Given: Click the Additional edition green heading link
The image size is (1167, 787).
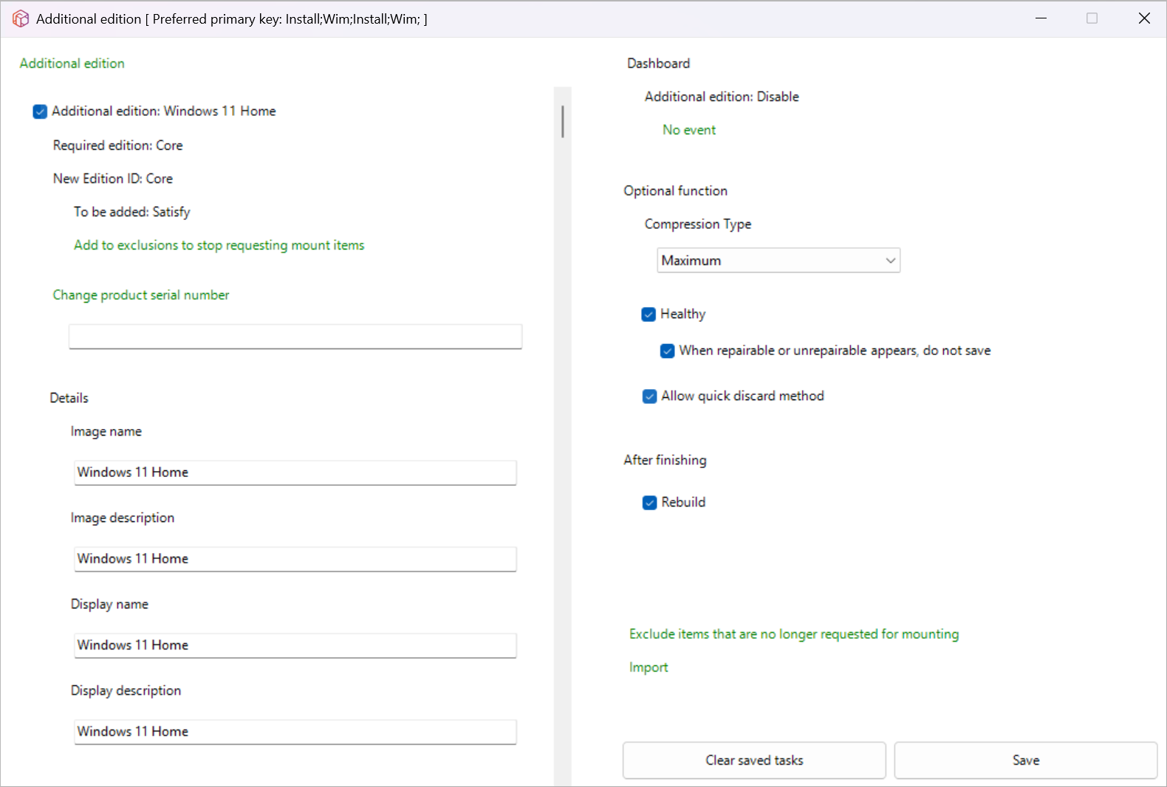Looking at the screenshot, I should pyautogui.click(x=72, y=63).
